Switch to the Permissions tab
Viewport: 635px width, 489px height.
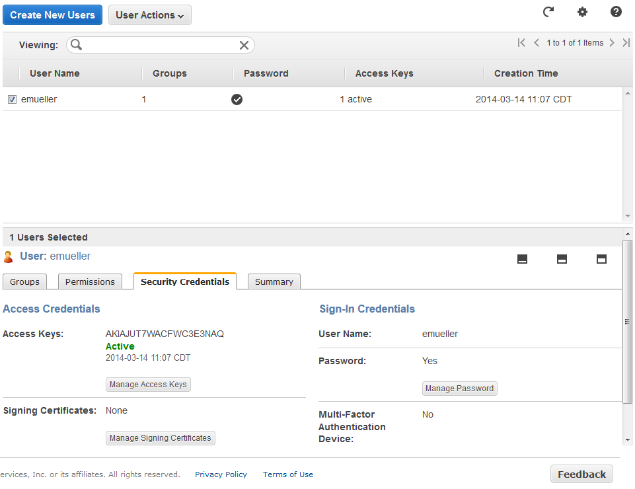pyautogui.click(x=91, y=282)
